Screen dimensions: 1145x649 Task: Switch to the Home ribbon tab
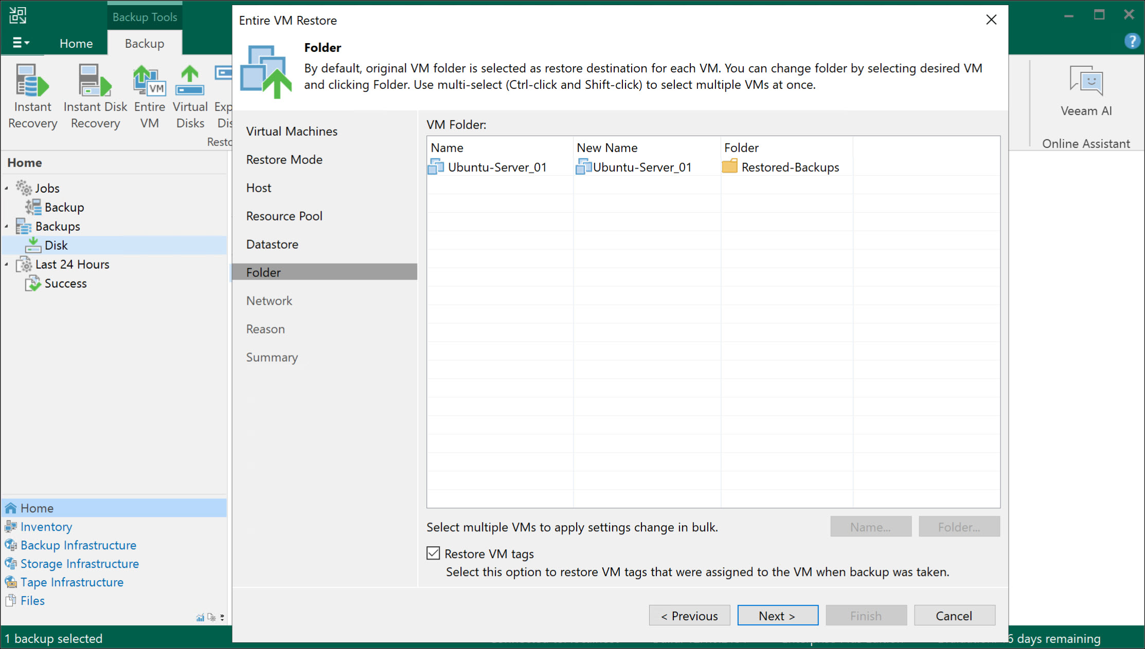76,43
